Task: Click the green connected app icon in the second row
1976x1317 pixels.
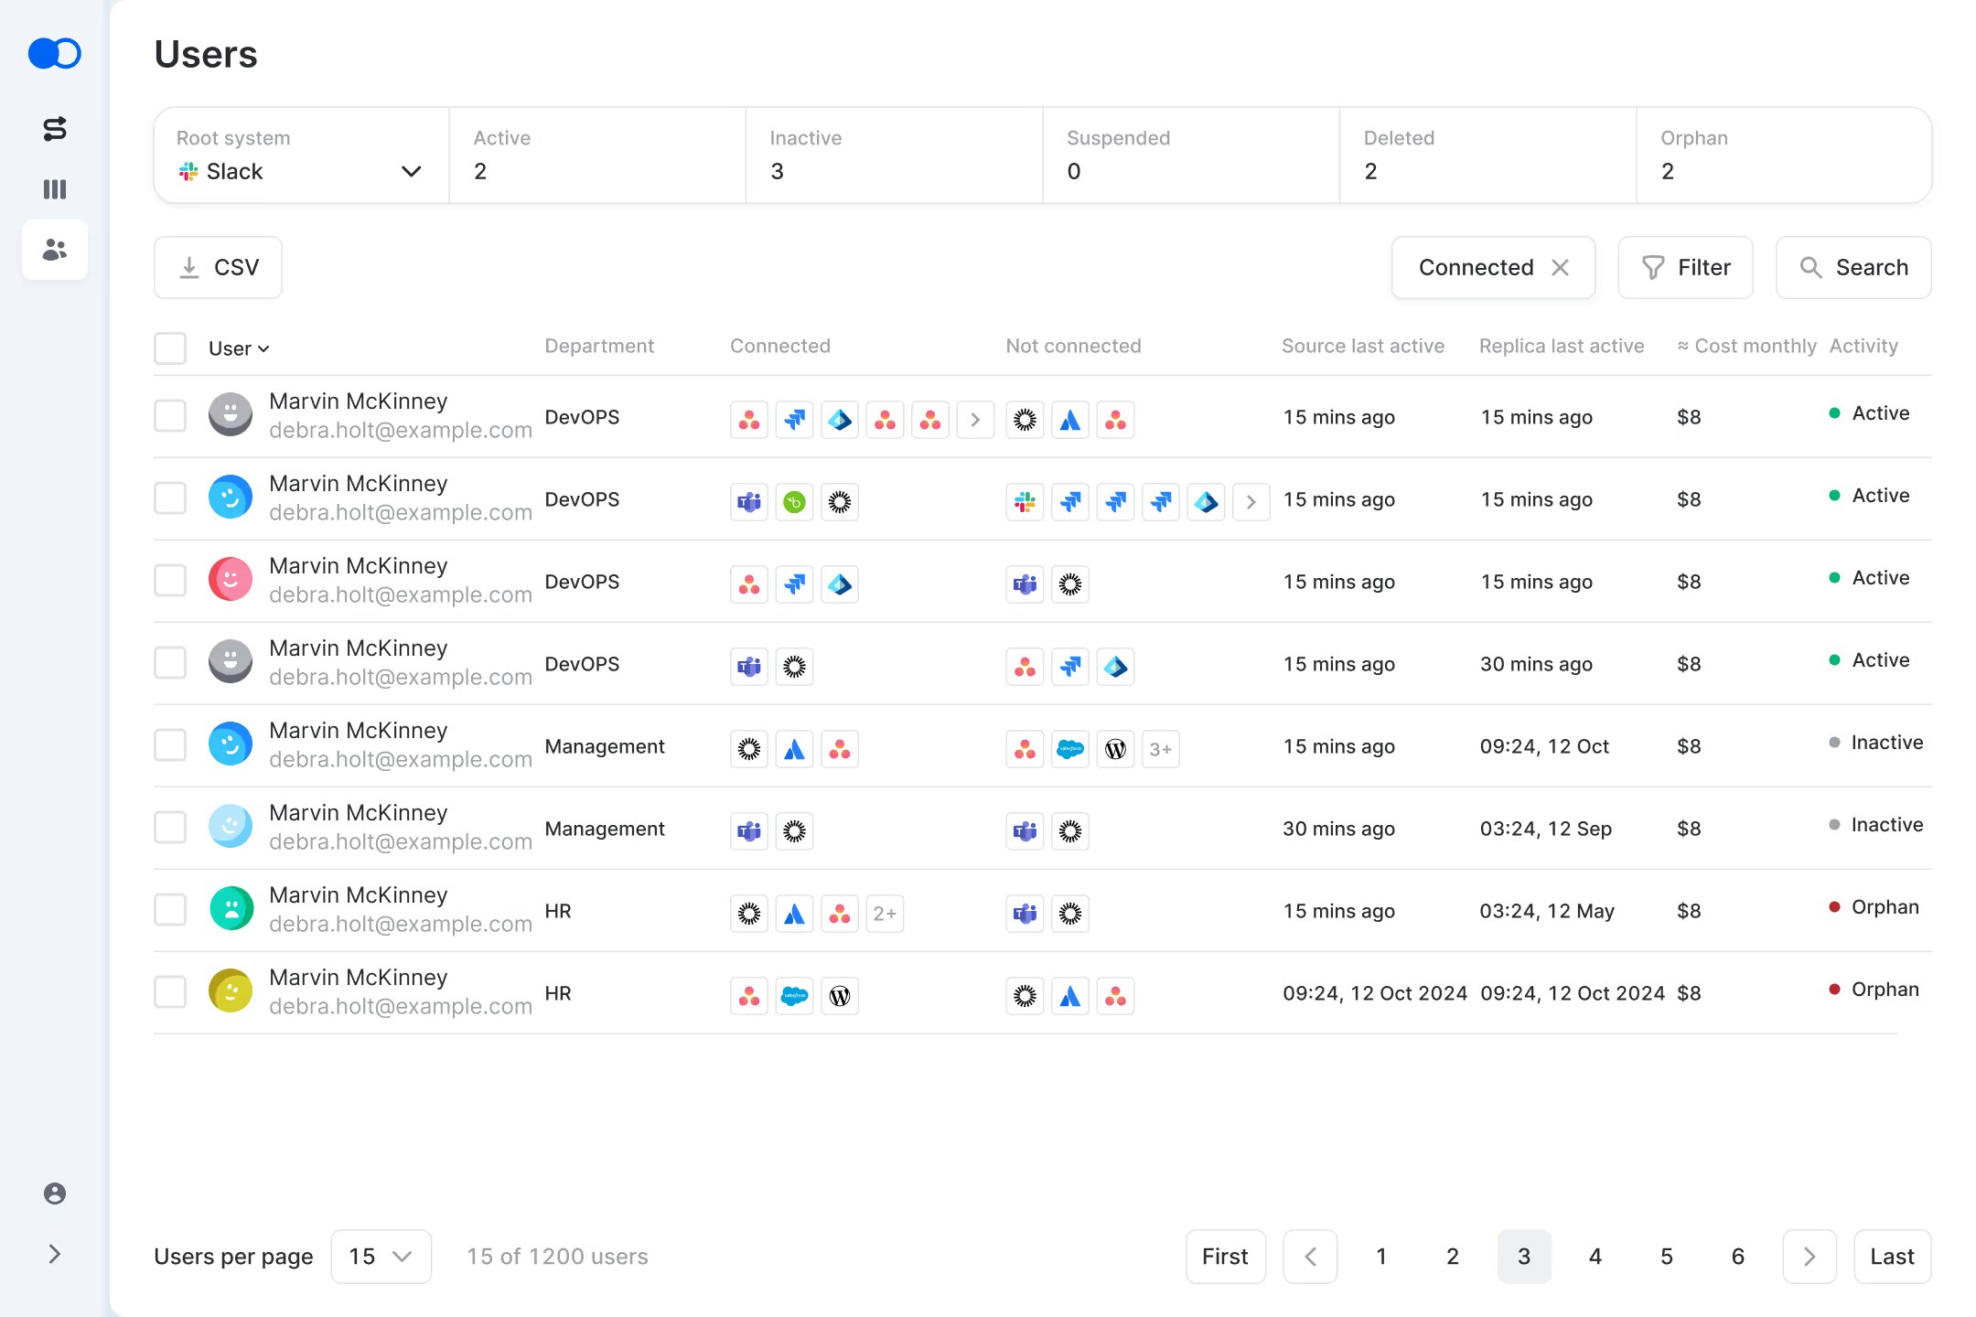Action: click(x=794, y=502)
